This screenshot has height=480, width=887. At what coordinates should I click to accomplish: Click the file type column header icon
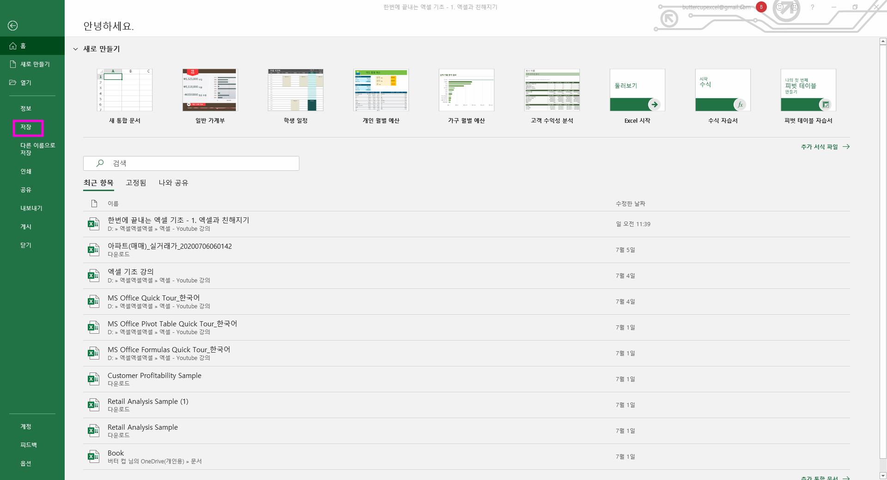(94, 204)
